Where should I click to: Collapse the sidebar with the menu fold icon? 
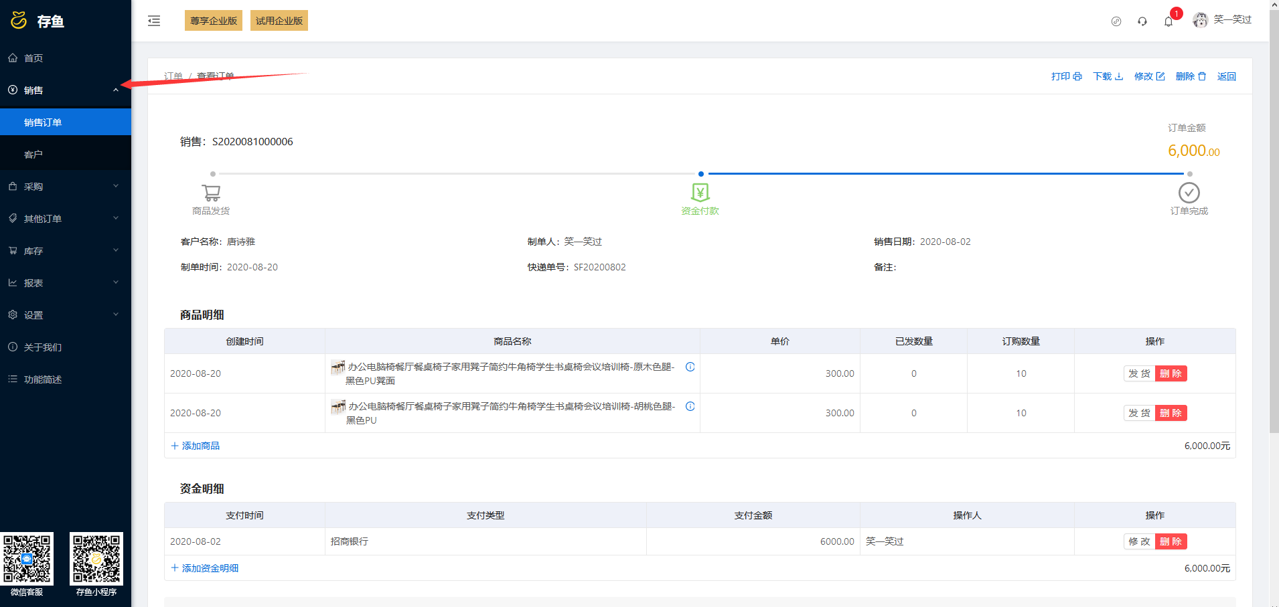[x=154, y=21]
